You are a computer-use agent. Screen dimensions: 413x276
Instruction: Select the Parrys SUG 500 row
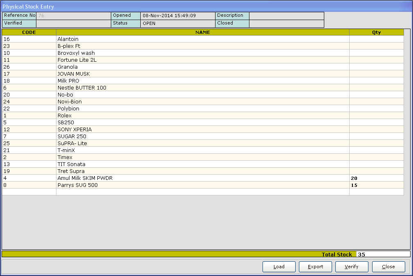(x=203, y=185)
